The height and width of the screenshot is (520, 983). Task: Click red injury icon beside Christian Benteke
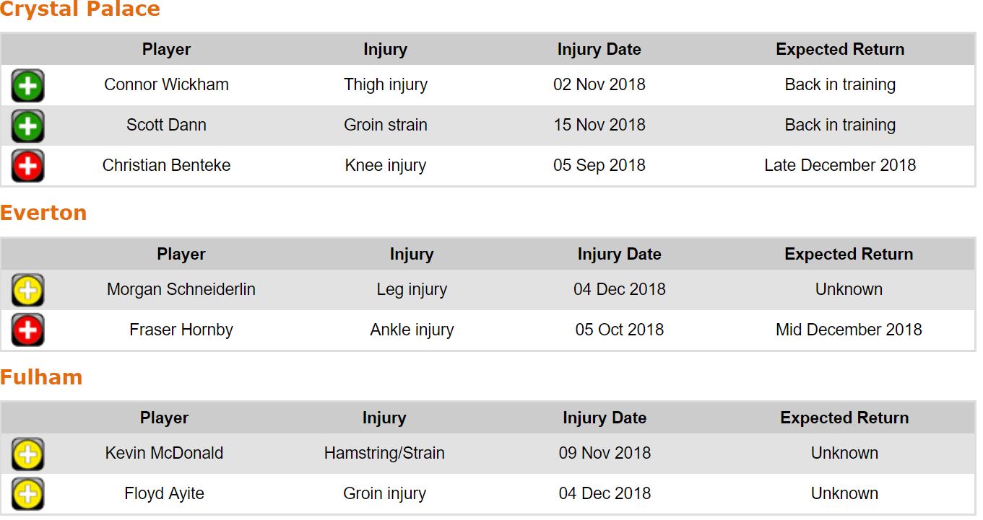tap(27, 167)
